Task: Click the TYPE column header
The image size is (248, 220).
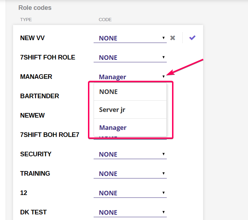Action: [26, 20]
